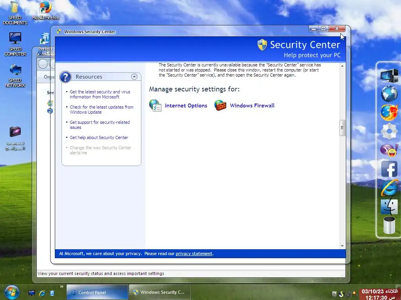Switch to Windows Security Center taskbar button
The height and width of the screenshot is (300, 401).
click(160, 292)
